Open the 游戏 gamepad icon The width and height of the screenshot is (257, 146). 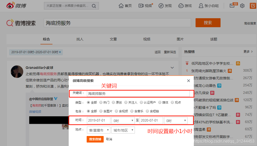click(181, 6)
